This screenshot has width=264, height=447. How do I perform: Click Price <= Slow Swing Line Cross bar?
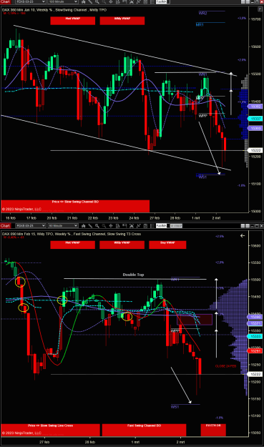[x=51, y=430]
